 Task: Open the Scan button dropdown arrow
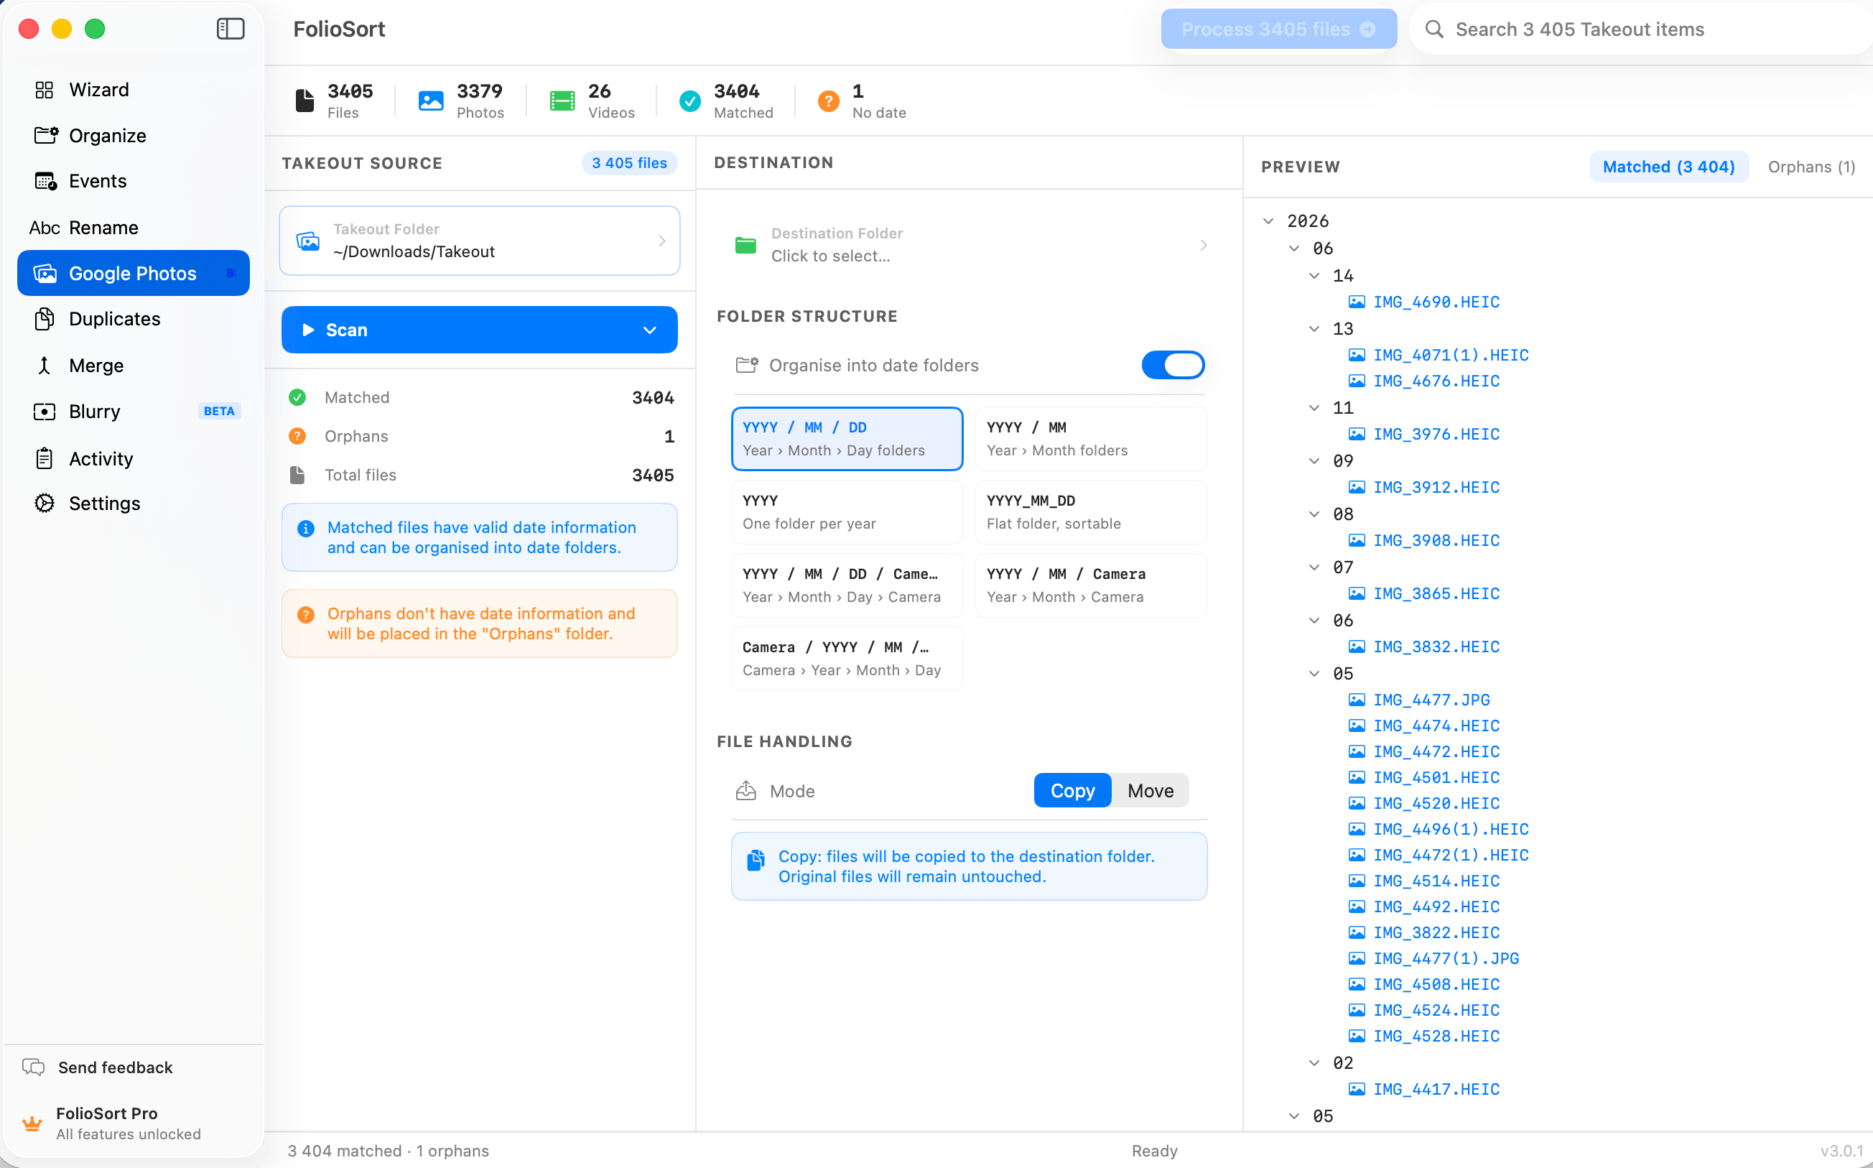pyautogui.click(x=649, y=330)
